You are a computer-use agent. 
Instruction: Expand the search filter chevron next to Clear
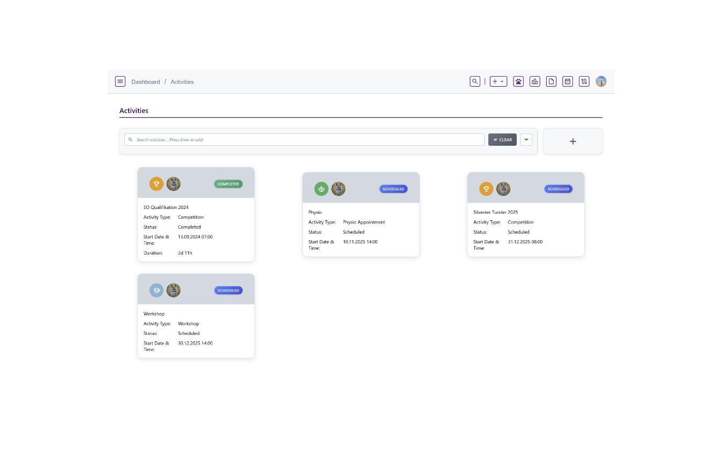(x=526, y=139)
